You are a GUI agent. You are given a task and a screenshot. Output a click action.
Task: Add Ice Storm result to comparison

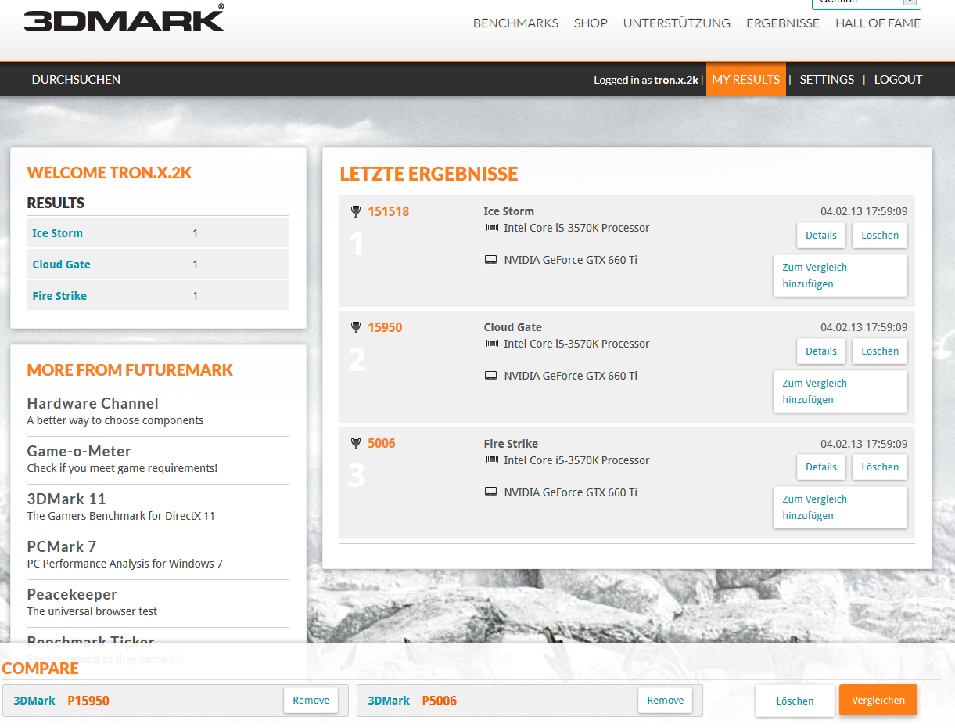click(841, 276)
